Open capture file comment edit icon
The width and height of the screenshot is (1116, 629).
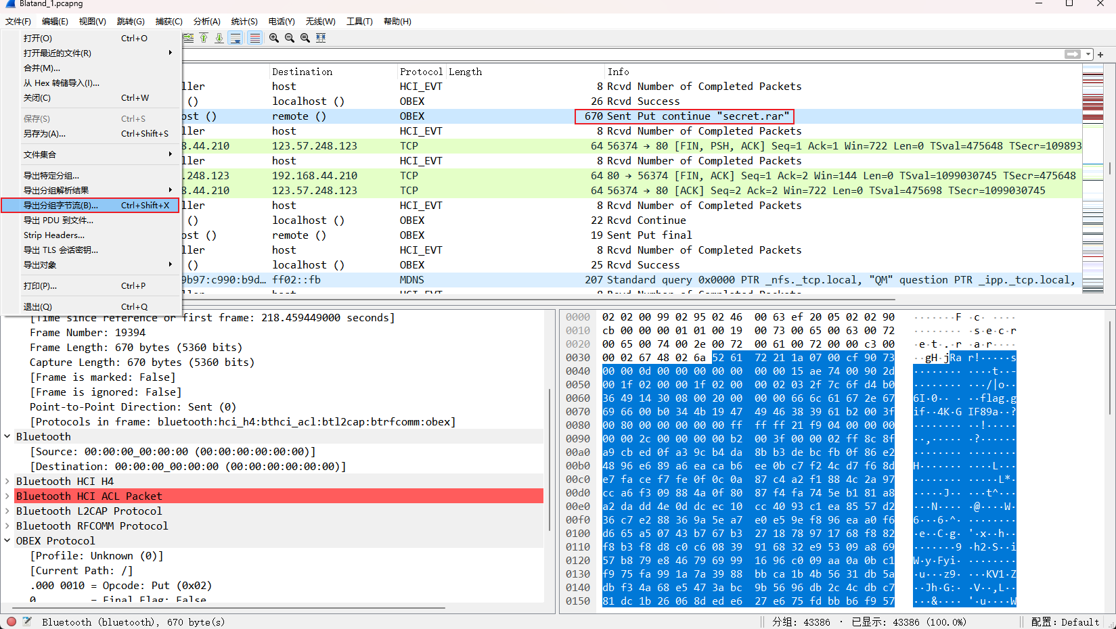(27, 622)
